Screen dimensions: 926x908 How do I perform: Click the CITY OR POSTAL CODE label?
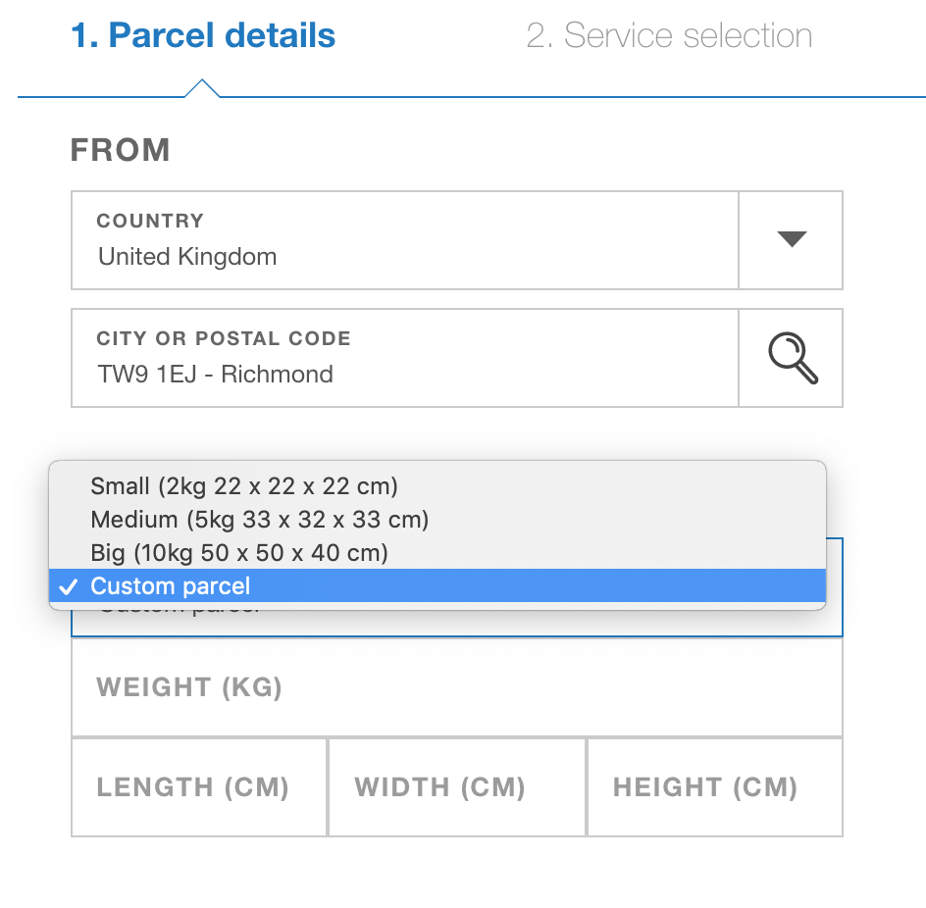coord(223,338)
